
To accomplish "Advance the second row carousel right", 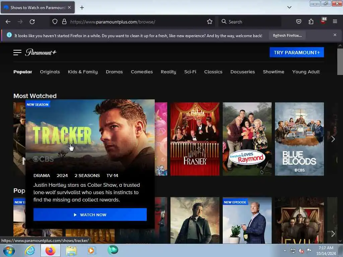I will click(x=333, y=234).
